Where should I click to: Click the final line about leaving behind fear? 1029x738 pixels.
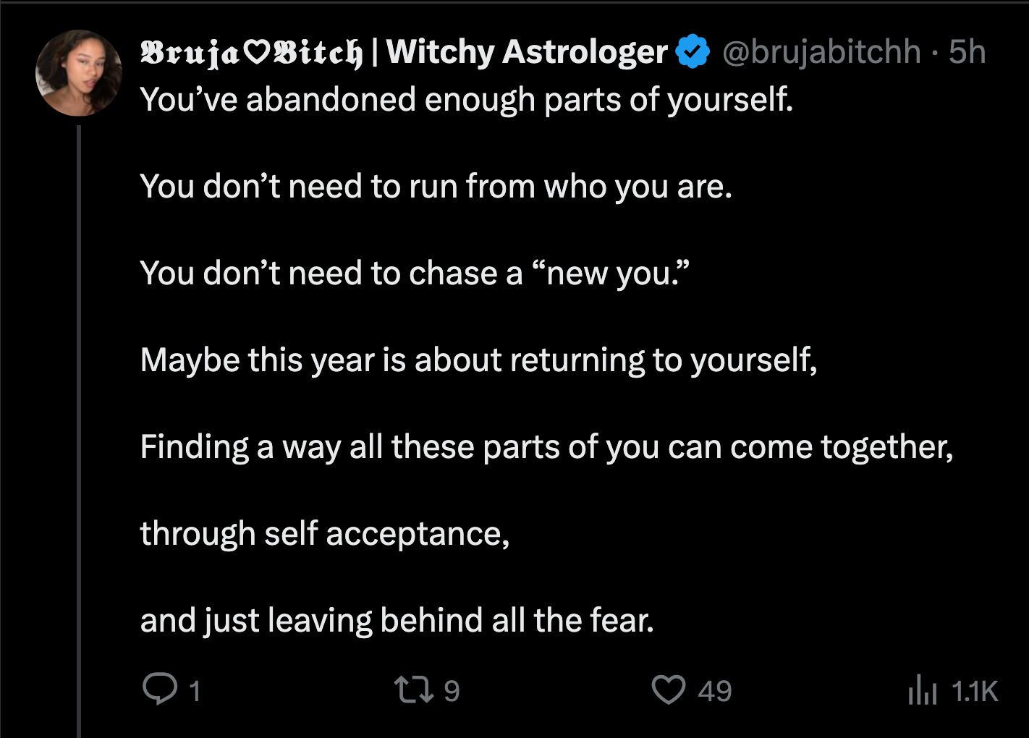click(x=397, y=621)
